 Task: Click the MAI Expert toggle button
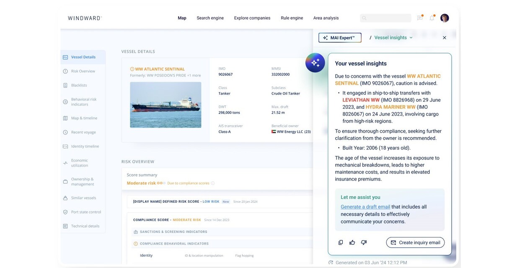(x=339, y=37)
